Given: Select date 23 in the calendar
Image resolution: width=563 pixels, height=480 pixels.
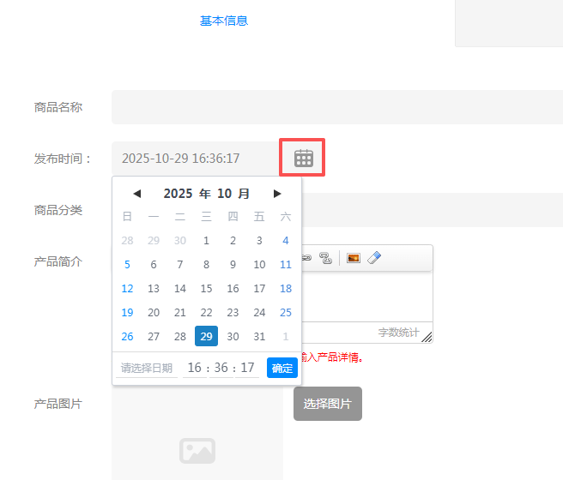Looking at the screenshot, I should point(233,313).
